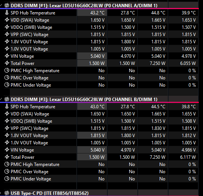Click bolt icon of DIMM #1 VDDQ (SWB) Voltage
The width and height of the screenshot is (203, 196).
pos(7,27)
